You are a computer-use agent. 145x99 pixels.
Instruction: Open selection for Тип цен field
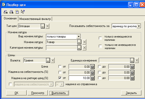pyautogui.click(x=43, y=26)
